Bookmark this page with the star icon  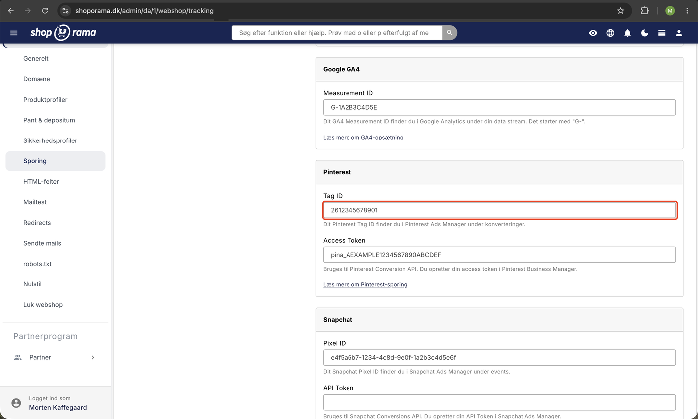[621, 10]
